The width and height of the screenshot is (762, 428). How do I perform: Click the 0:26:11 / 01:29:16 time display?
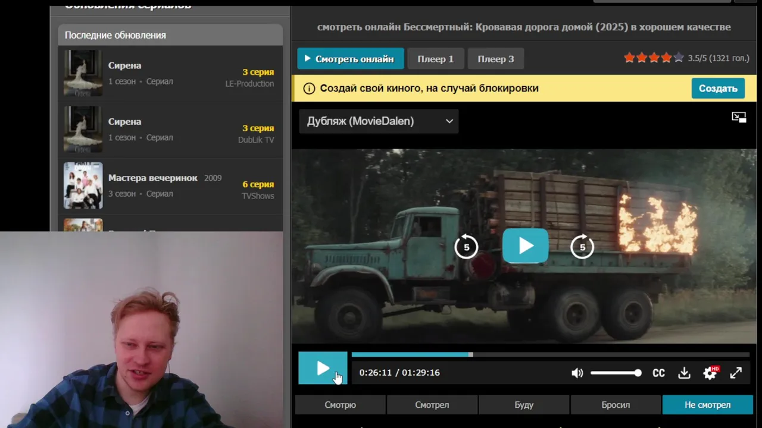click(x=399, y=373)
